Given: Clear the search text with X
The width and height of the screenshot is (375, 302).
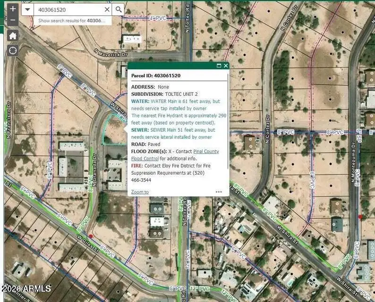Looking at the screenshot, I should [x=107, y=9].
